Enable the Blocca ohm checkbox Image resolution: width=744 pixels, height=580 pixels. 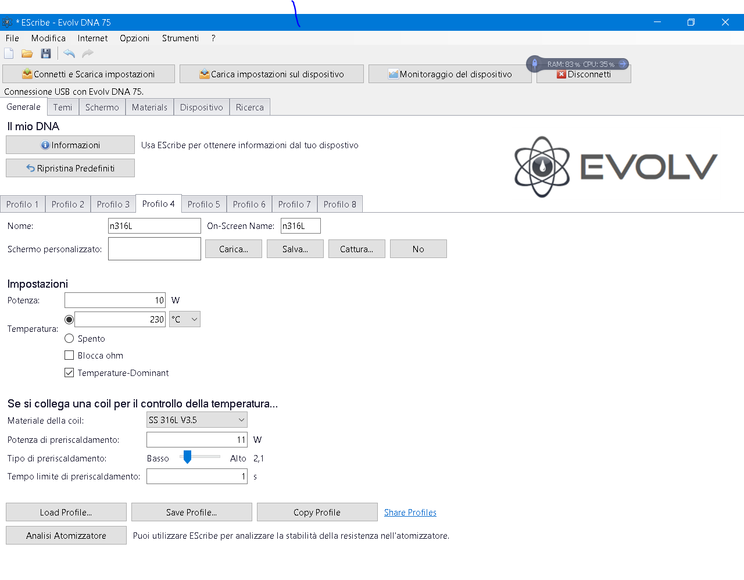pyautogui.click(x=69, y=355)
